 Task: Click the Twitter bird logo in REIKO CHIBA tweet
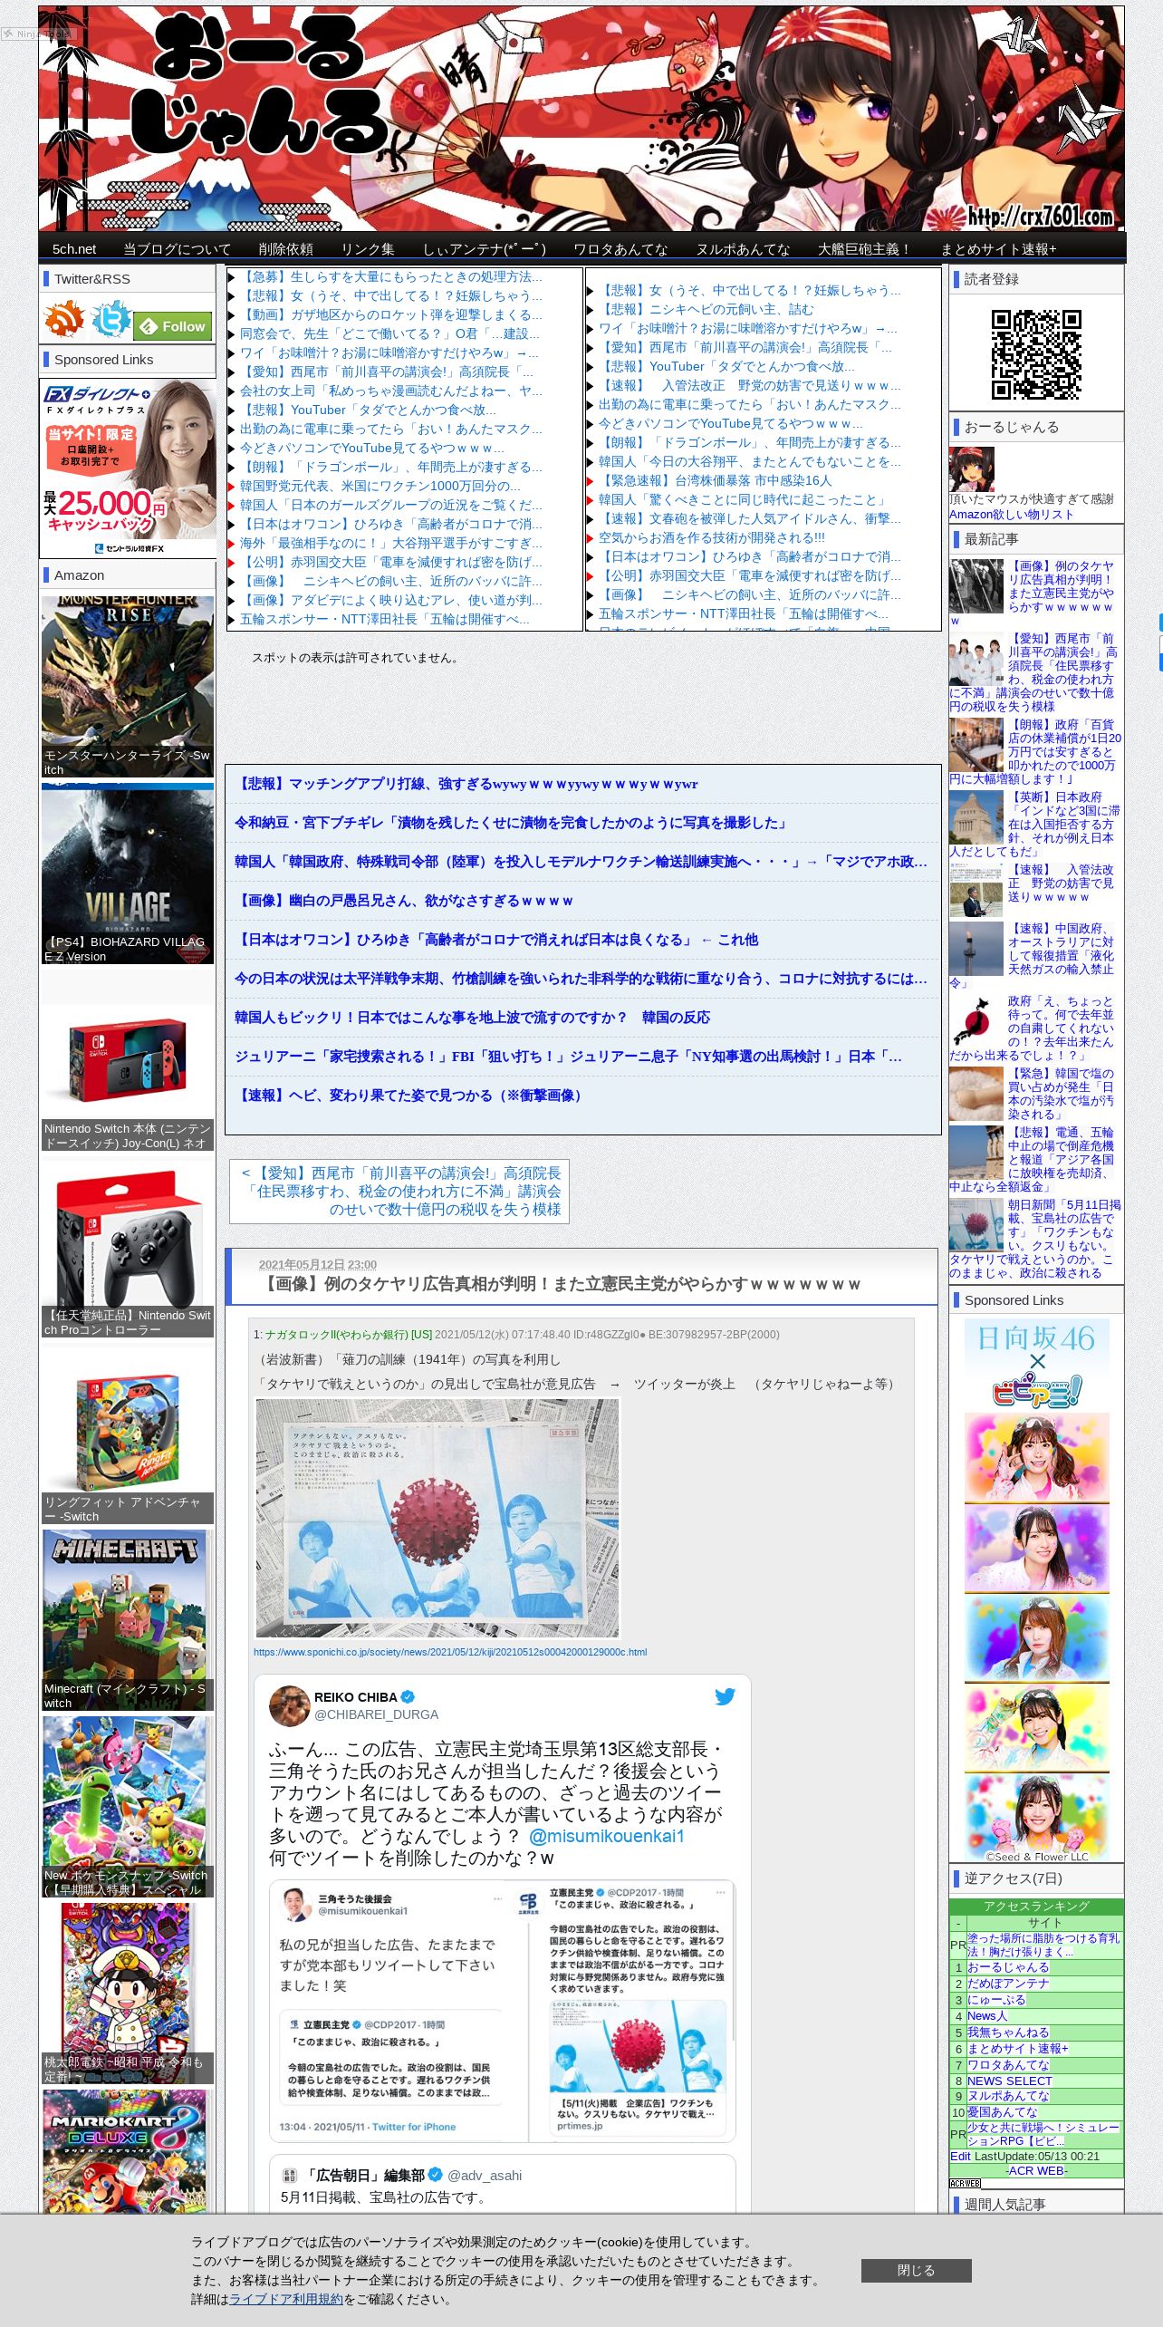coord(725,1696)
